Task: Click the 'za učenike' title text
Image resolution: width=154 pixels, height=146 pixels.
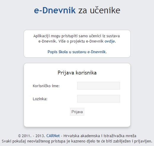Action: click(x=99, y=10)
